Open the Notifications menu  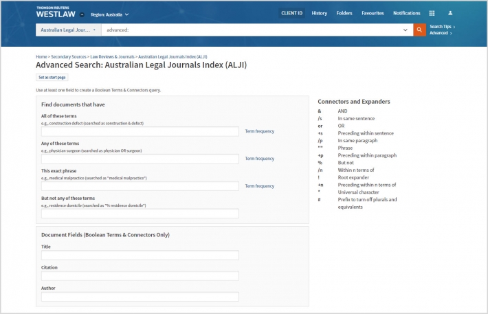coord(406,13)
